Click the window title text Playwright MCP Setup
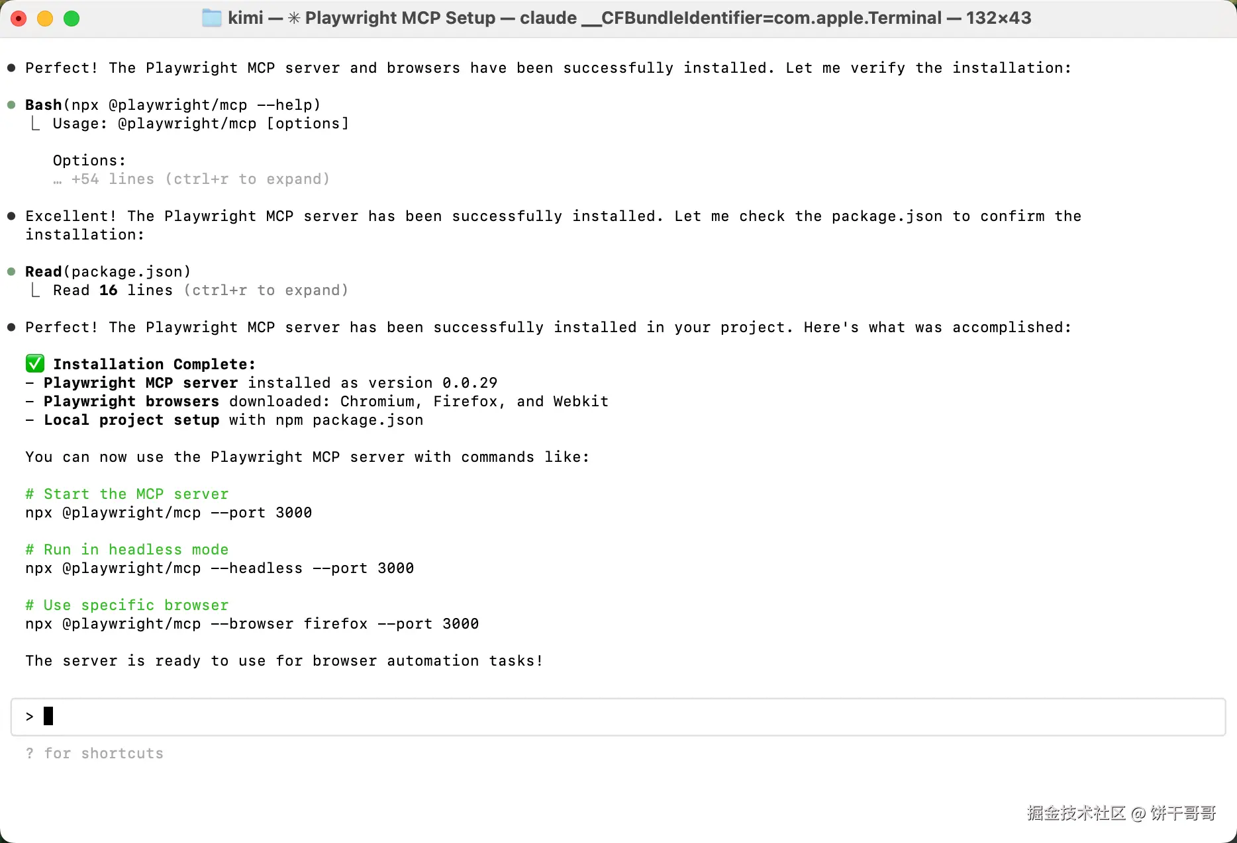The width and height of the screenshot is (1237, 843). click(400, 18)
